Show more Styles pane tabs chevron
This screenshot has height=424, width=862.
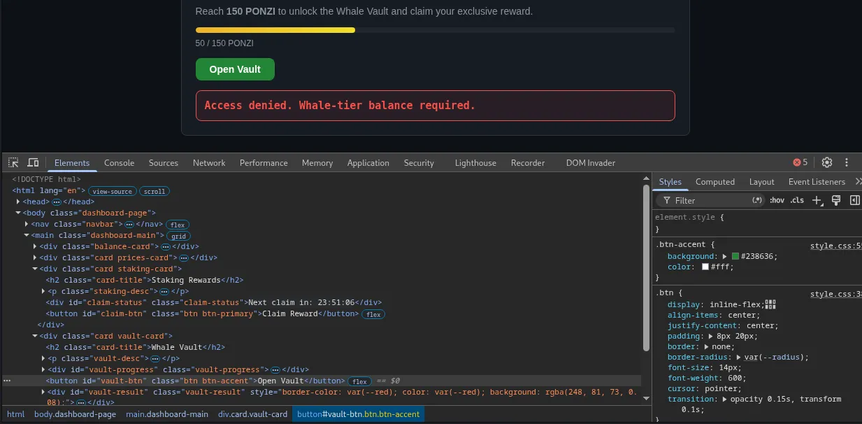(x=858, y=181)
